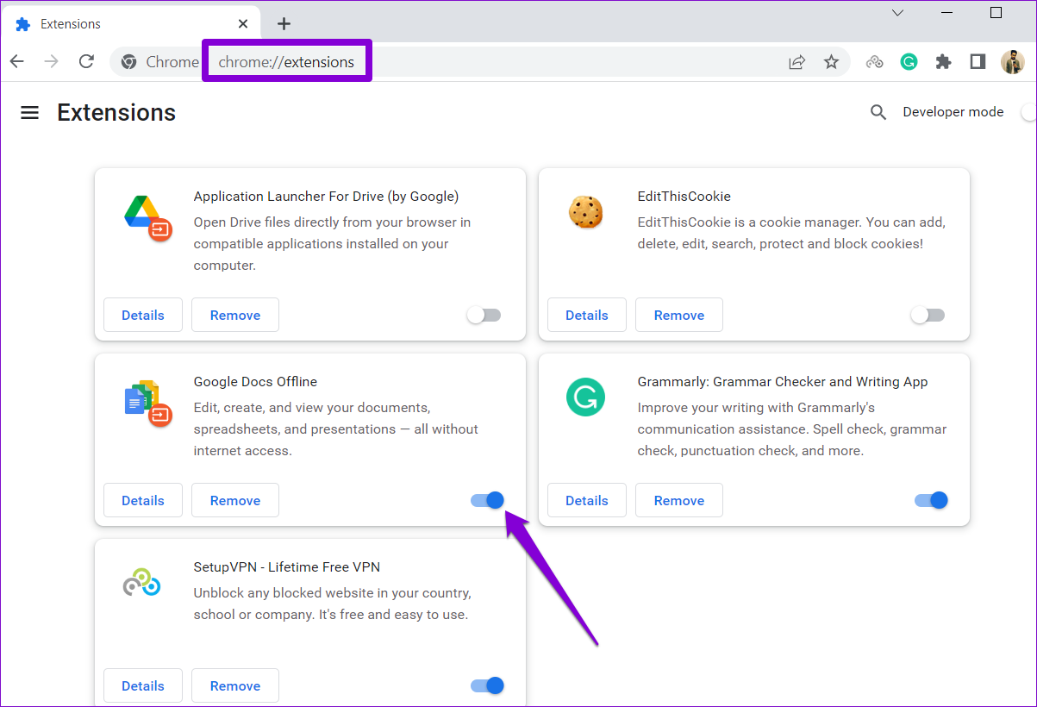Screen dimensions: 1037x707
Task: Open a new tab with the plus button
Action: [x=284, y=24]
